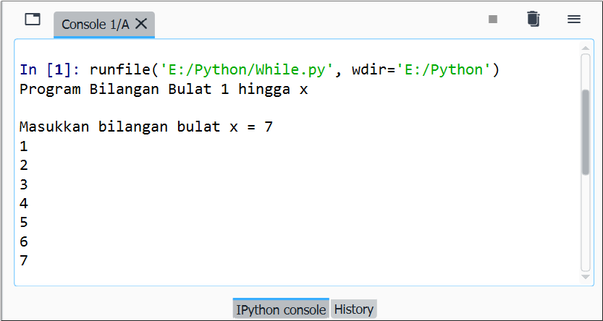Click 'Program Bilangan Bulat 1 hingga x' line
The image size is (603, 321).
click(x=164, y=89)
